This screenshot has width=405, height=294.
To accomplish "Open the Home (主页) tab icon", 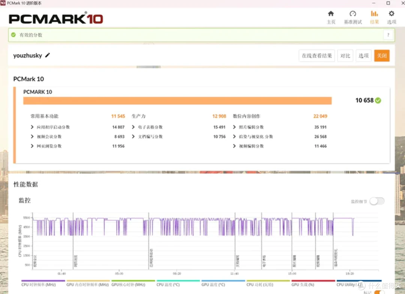I will tap(331, 14).
